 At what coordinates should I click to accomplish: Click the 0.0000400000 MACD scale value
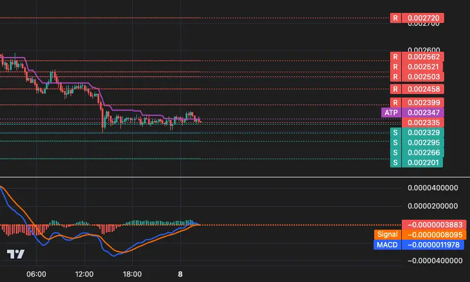click(433, 188)
